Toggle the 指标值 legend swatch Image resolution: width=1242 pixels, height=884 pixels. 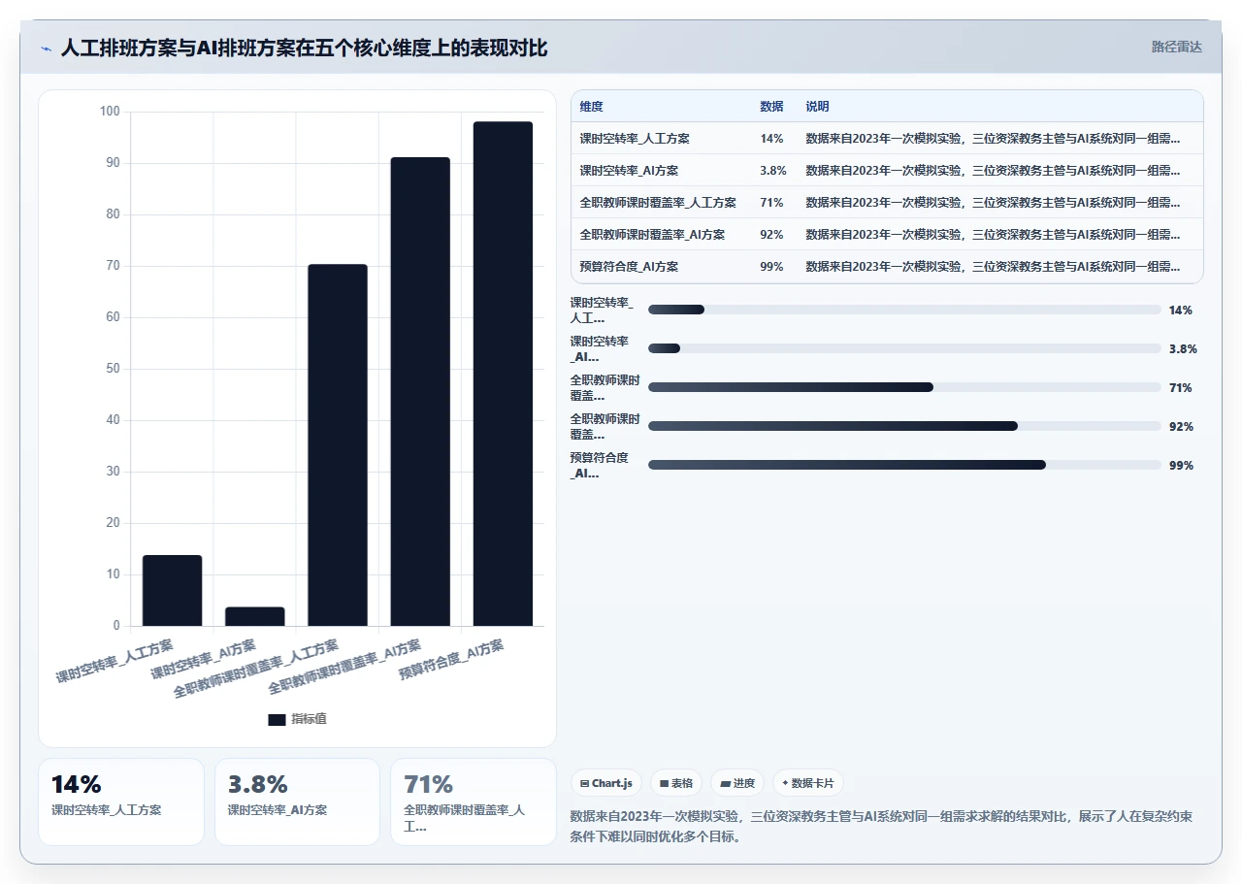tap(277, 719)
